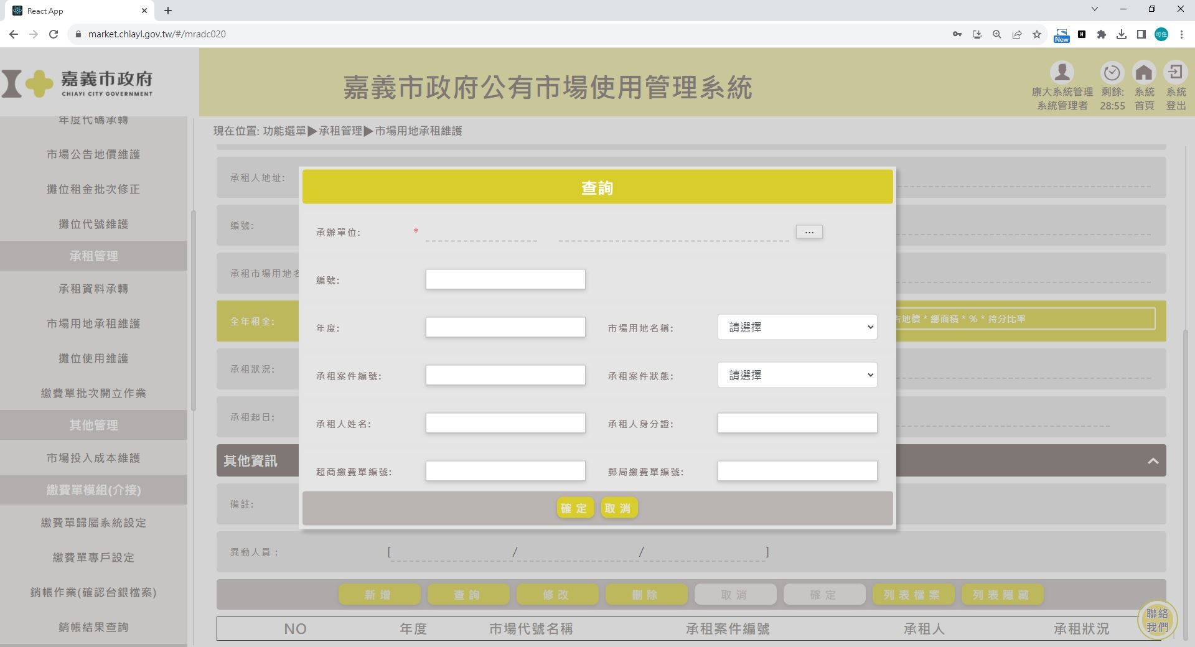Open the 承租案件狀態 dropdown
Screen dimensions: 1195x647
797,375
